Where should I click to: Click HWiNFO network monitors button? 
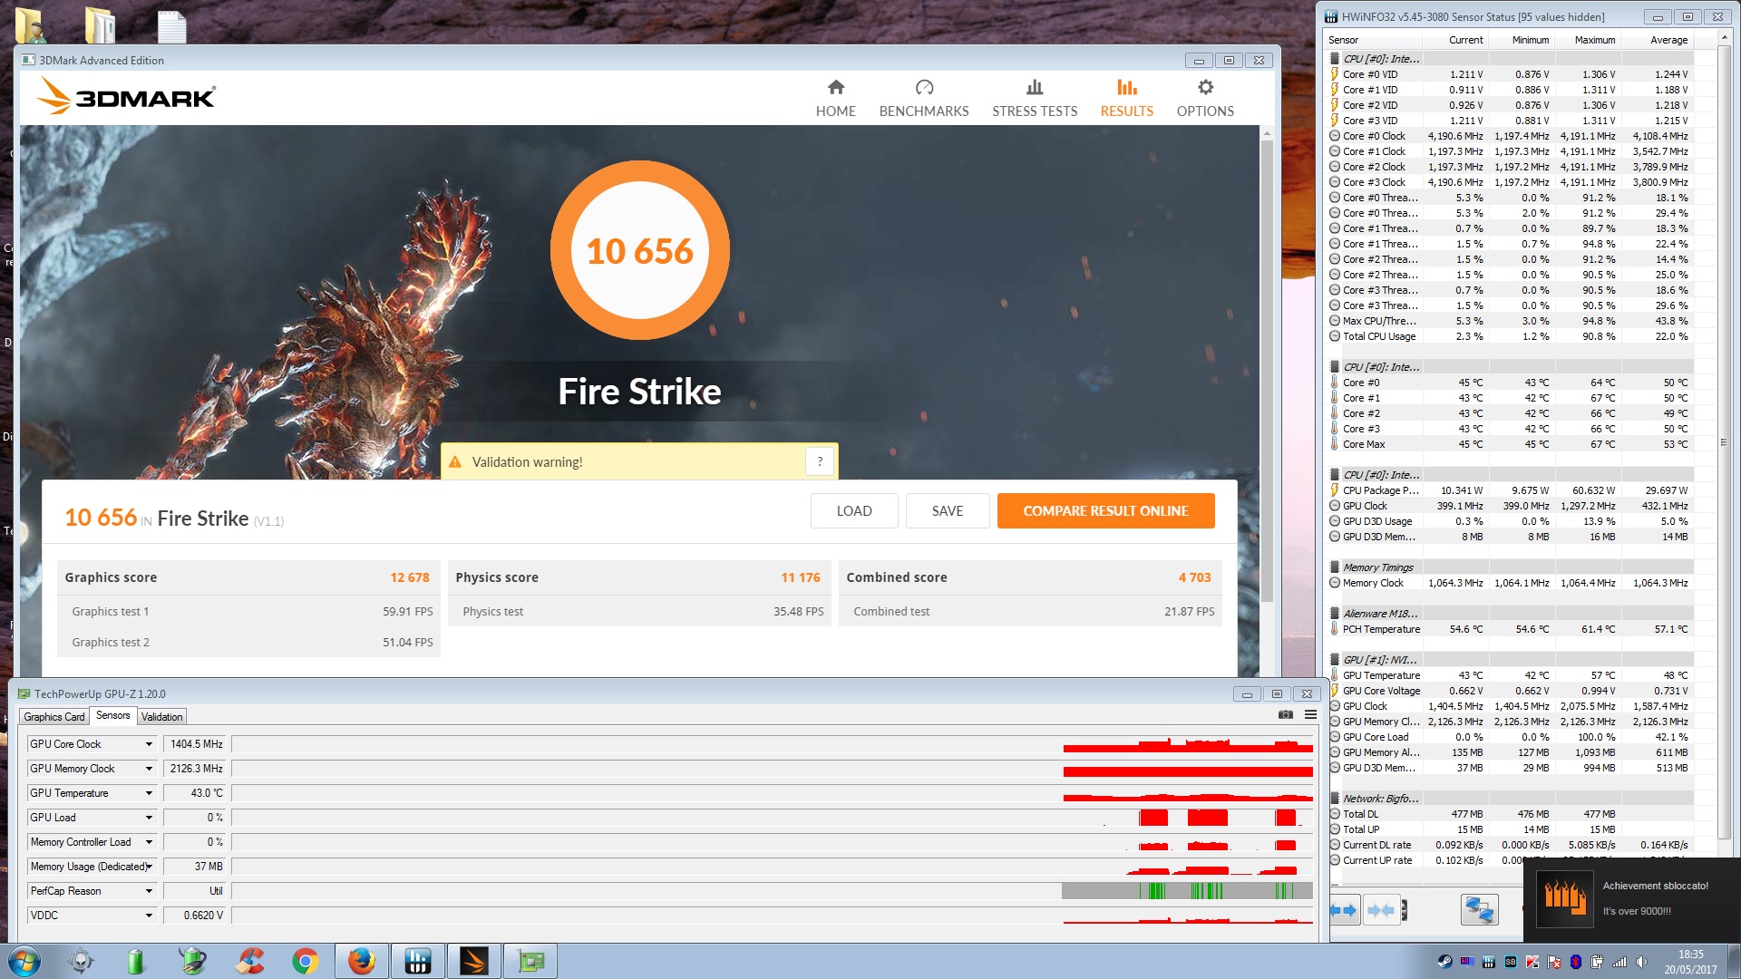tap(1480, 910)
